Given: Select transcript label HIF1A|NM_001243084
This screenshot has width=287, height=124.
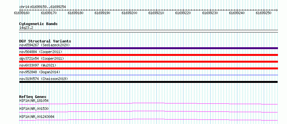Looking at the screenshot, I should coord(37,117).
